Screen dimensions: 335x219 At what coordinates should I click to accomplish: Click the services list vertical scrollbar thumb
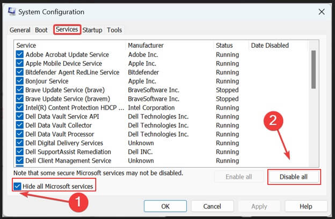pos(314,70)
